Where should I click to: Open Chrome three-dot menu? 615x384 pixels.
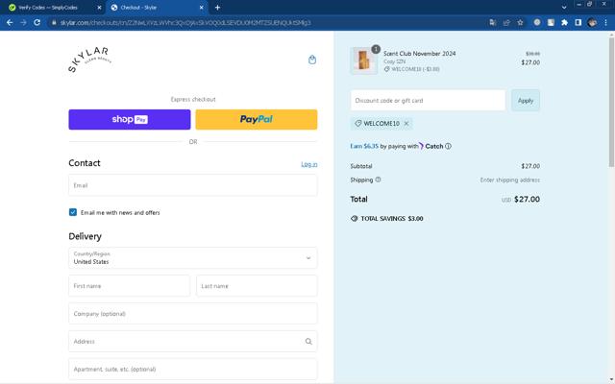pos(605,22)
